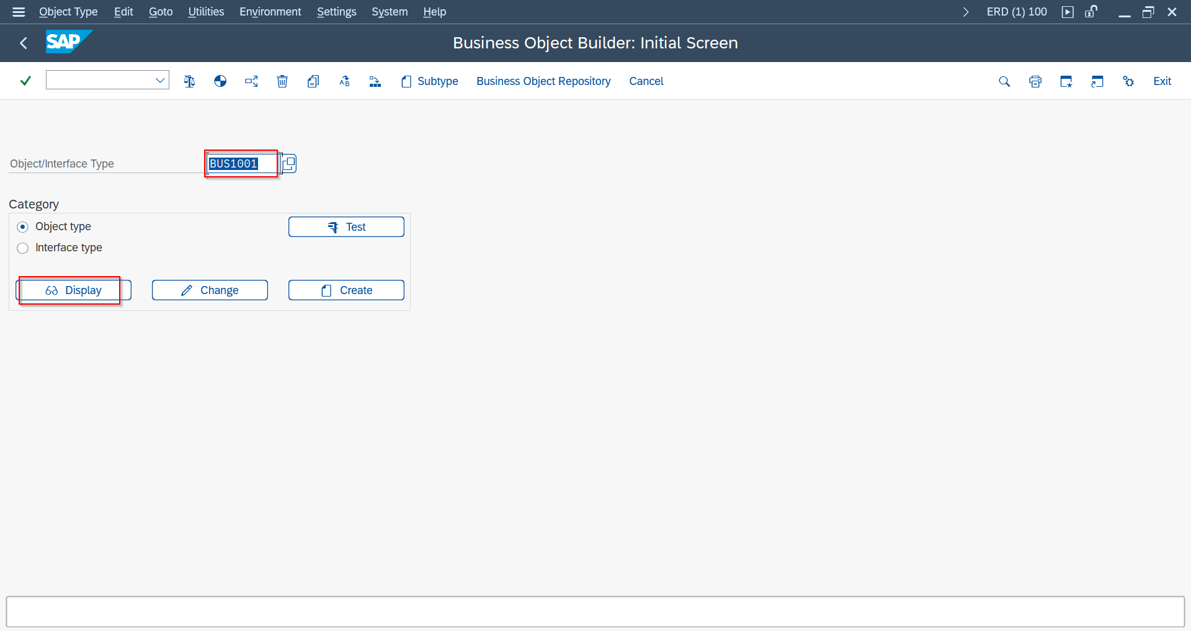Screen dimensions: 1191x631
Task: Click Exit in the toolbar
Action: pyautogui.click(x=1162, y=81)
